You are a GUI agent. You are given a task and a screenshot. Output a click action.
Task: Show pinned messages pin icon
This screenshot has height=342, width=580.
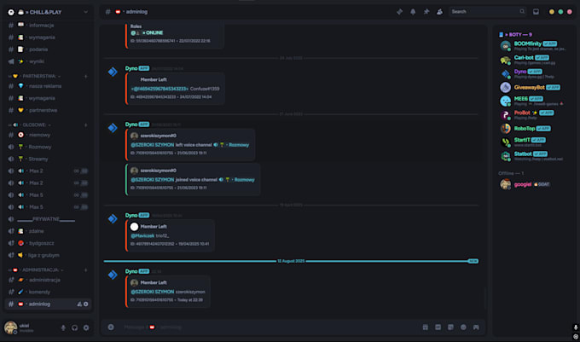coord(426,12)
